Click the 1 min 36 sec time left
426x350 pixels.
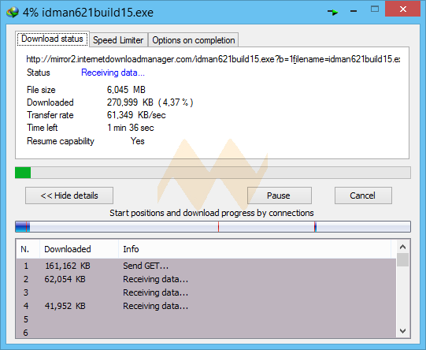(131, 128)
